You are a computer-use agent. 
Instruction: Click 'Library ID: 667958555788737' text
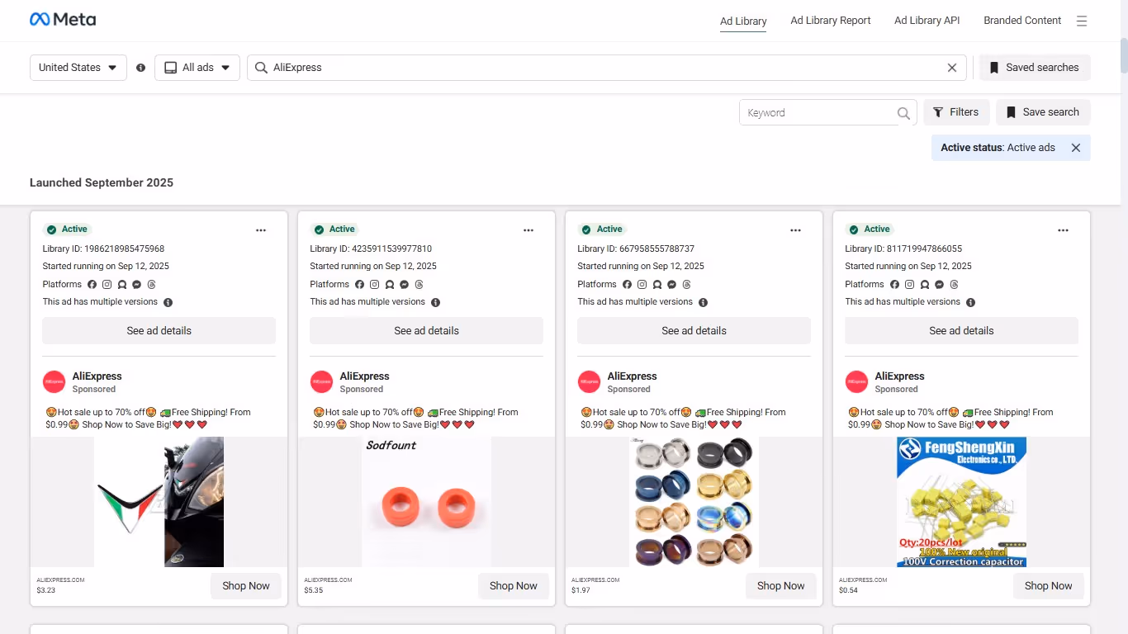tap(636, 248)
